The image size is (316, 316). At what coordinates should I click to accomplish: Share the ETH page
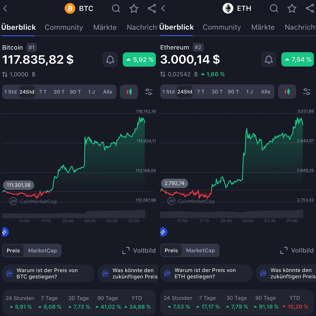[x=310, y=8]
